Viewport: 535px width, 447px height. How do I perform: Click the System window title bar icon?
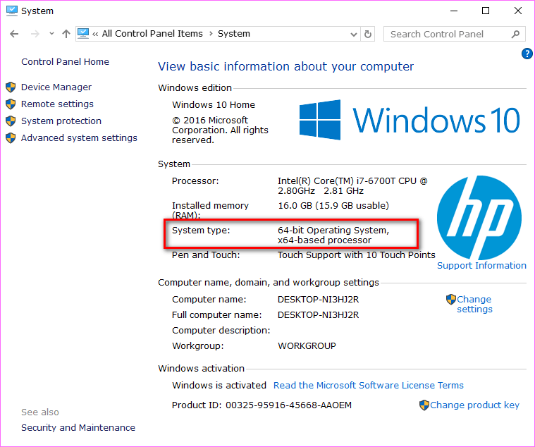pyautogui.click(x=11, y=11)
